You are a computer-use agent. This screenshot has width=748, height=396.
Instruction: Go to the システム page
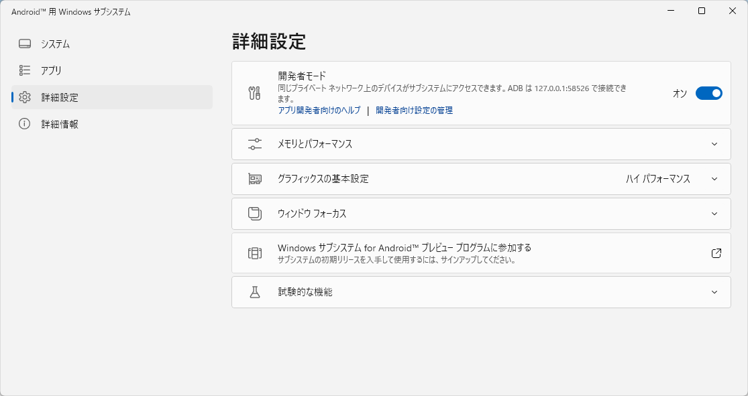(x=112, y=44)
